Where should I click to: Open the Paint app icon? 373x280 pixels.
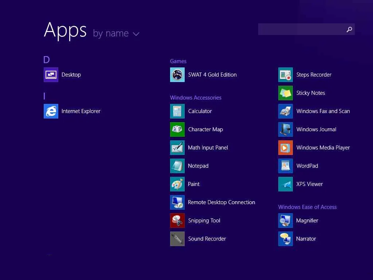pyautogui.click(x=177, y=184)
